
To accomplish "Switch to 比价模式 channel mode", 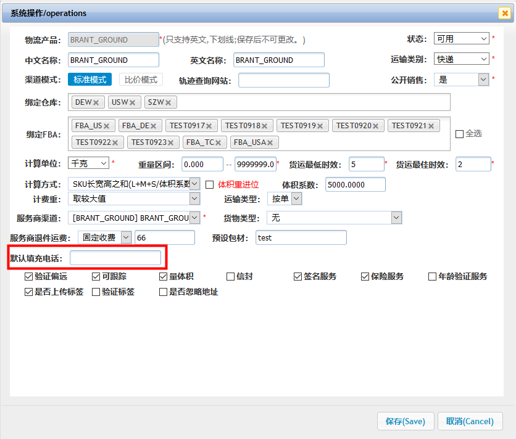I will tap(141, 80).
